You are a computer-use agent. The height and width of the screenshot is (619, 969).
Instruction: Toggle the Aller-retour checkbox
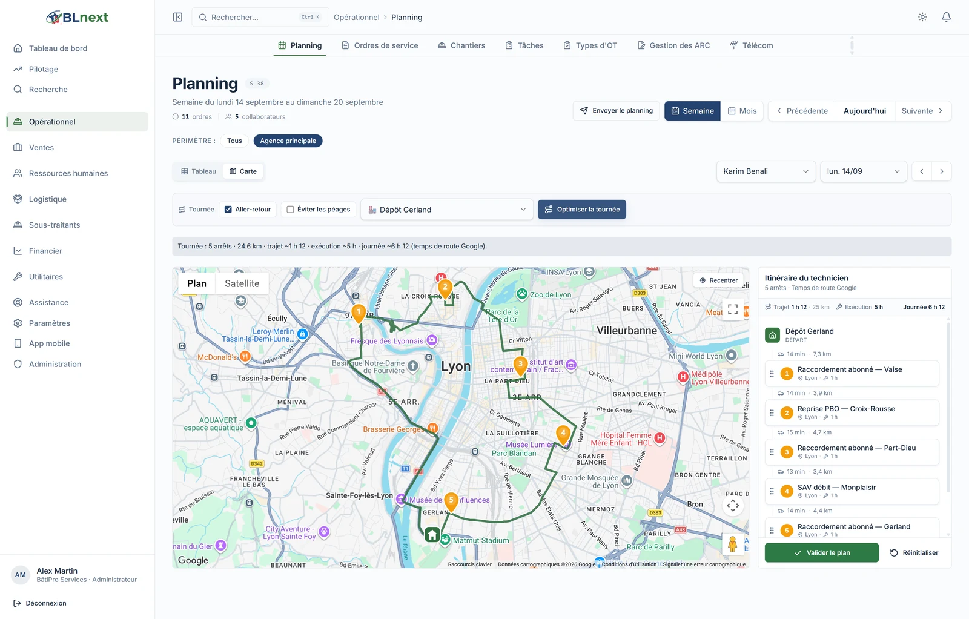pyautogui.click(x=228, y=210)
